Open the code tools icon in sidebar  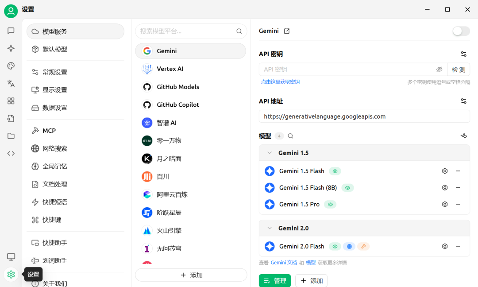[x=11, y=153]
